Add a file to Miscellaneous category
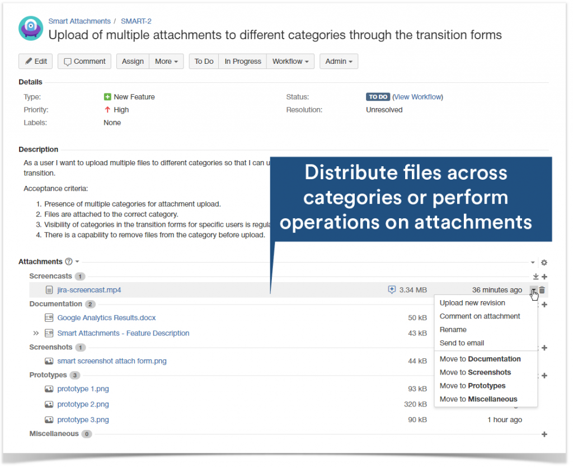The image size is (573, 468). [x=544, y=433]
